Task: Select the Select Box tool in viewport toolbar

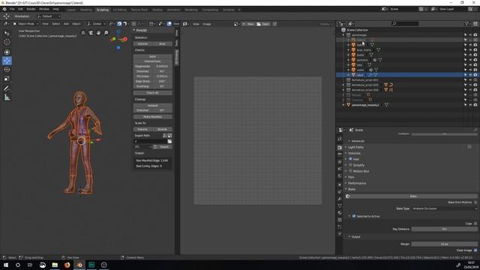Action: [x=7, y=33]
